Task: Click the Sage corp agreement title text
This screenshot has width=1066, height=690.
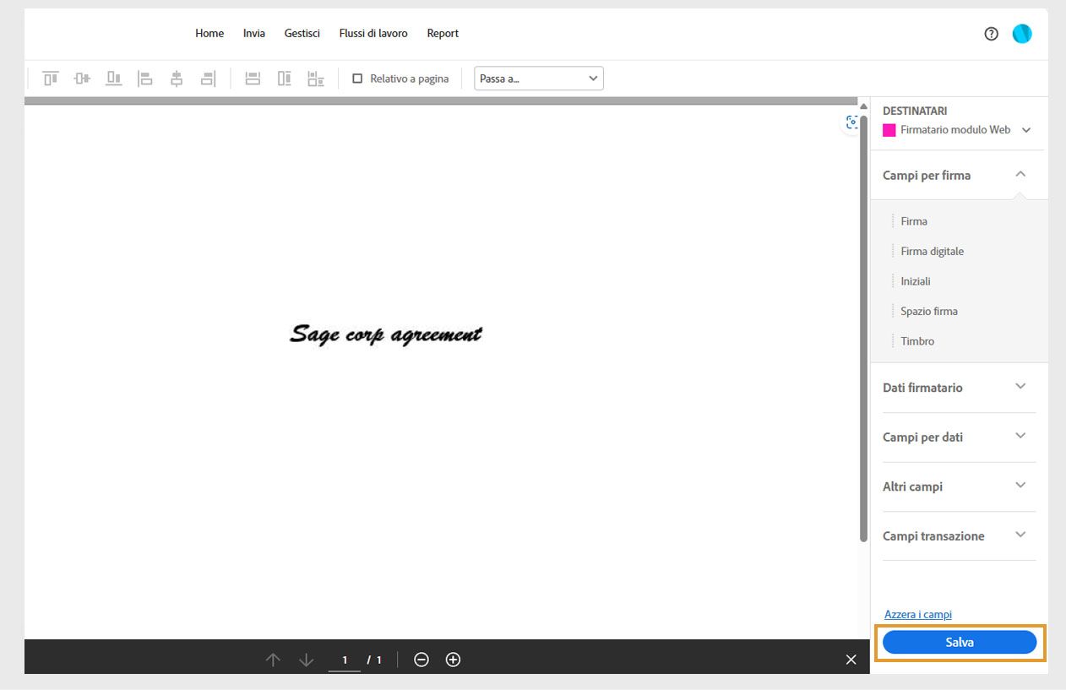Action: (x=386, y=334)
